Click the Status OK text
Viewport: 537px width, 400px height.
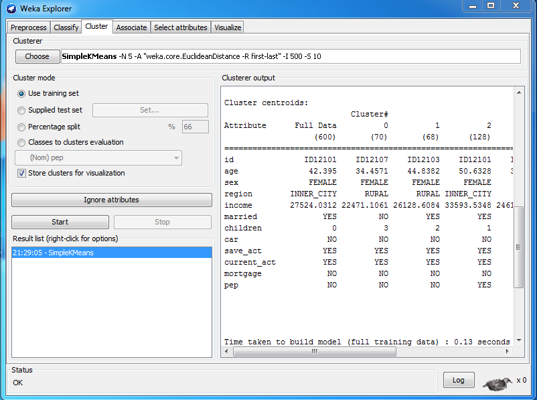click(x=18, y=383)
